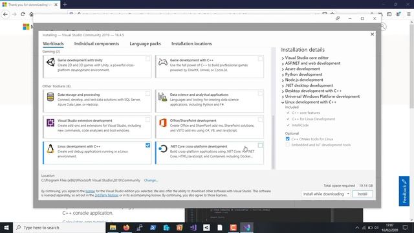
Task: Open PowerShell from the taskbar
Action: click(153, 228)
